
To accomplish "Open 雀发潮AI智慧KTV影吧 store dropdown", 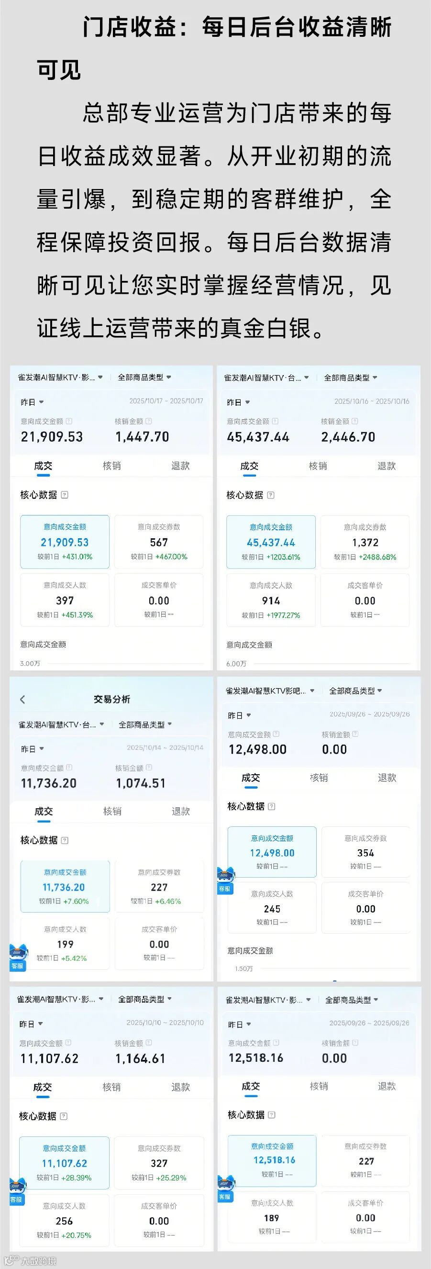I will tap(270, 691).
